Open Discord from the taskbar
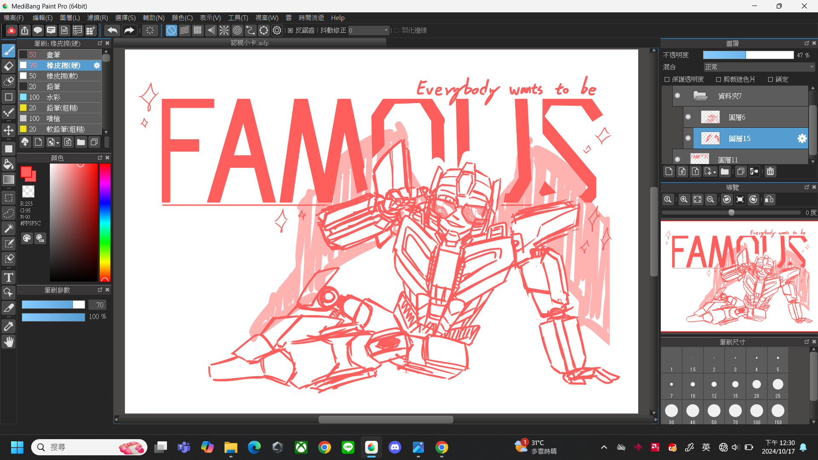The height and width of the screenshot is (460, 818). (395, 447)
